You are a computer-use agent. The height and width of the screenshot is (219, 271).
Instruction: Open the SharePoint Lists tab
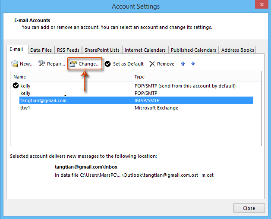(102, 50)
